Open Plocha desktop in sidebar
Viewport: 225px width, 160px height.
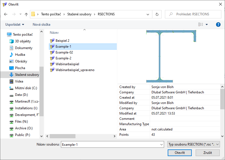point(17,68)
